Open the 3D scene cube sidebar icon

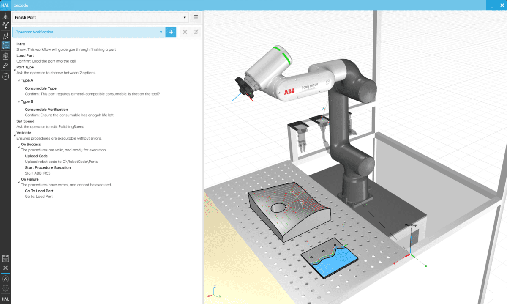5,17
